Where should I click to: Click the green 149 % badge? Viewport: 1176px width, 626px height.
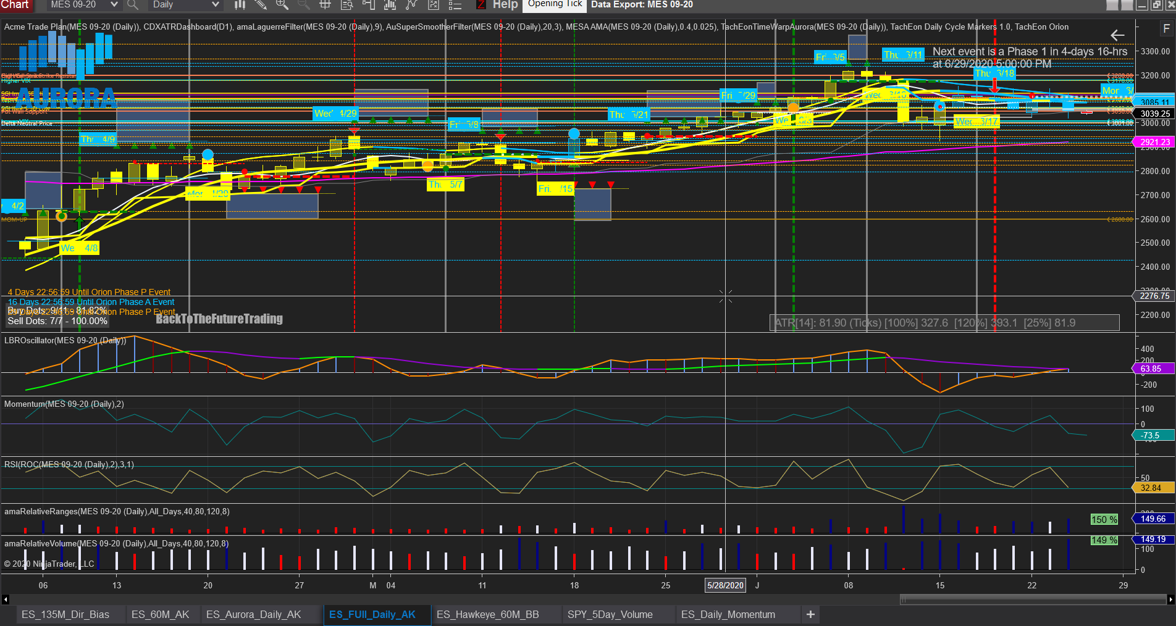point(1104,540)
